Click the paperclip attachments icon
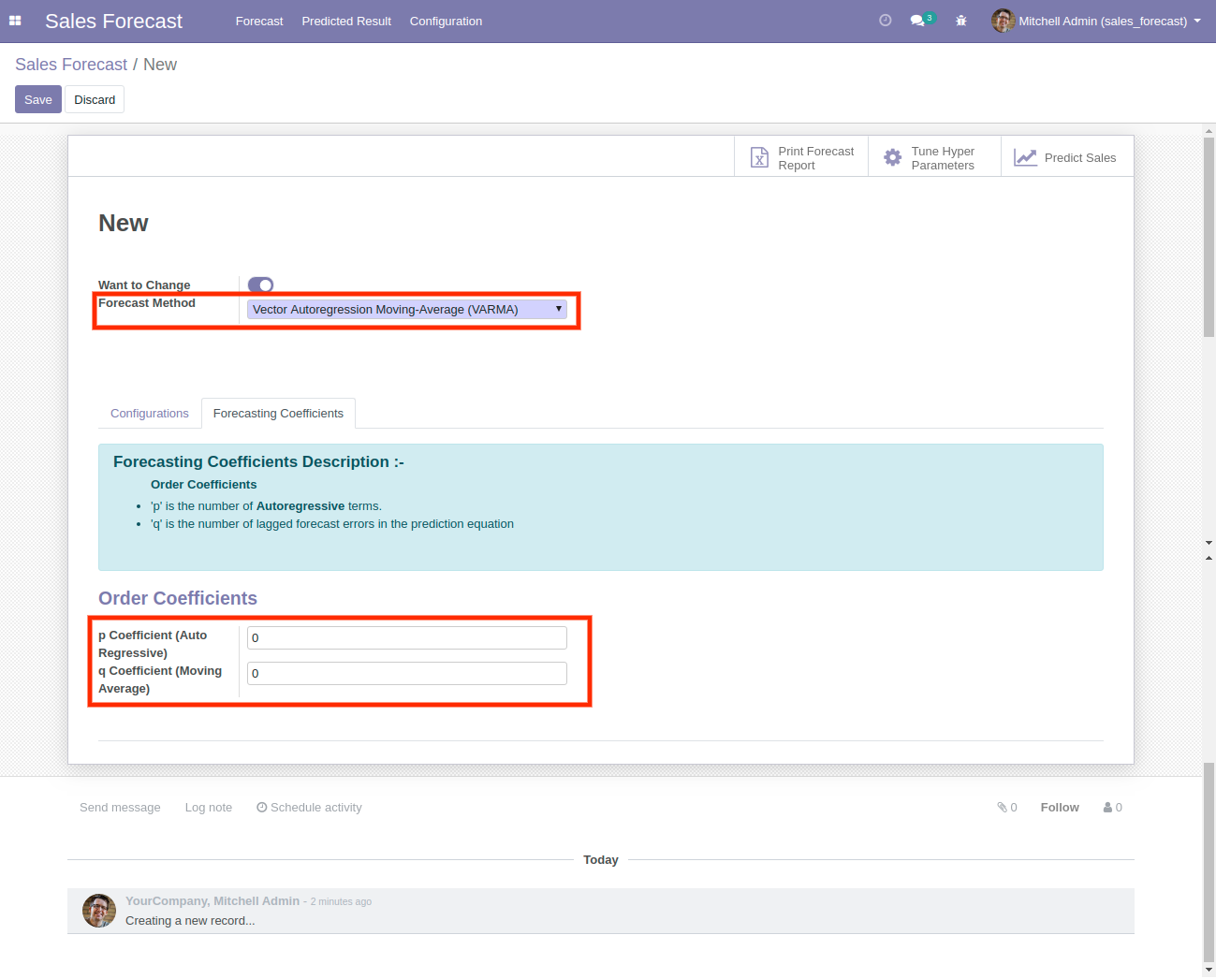Viewport: 1216px width, 979px height. 1002,808
